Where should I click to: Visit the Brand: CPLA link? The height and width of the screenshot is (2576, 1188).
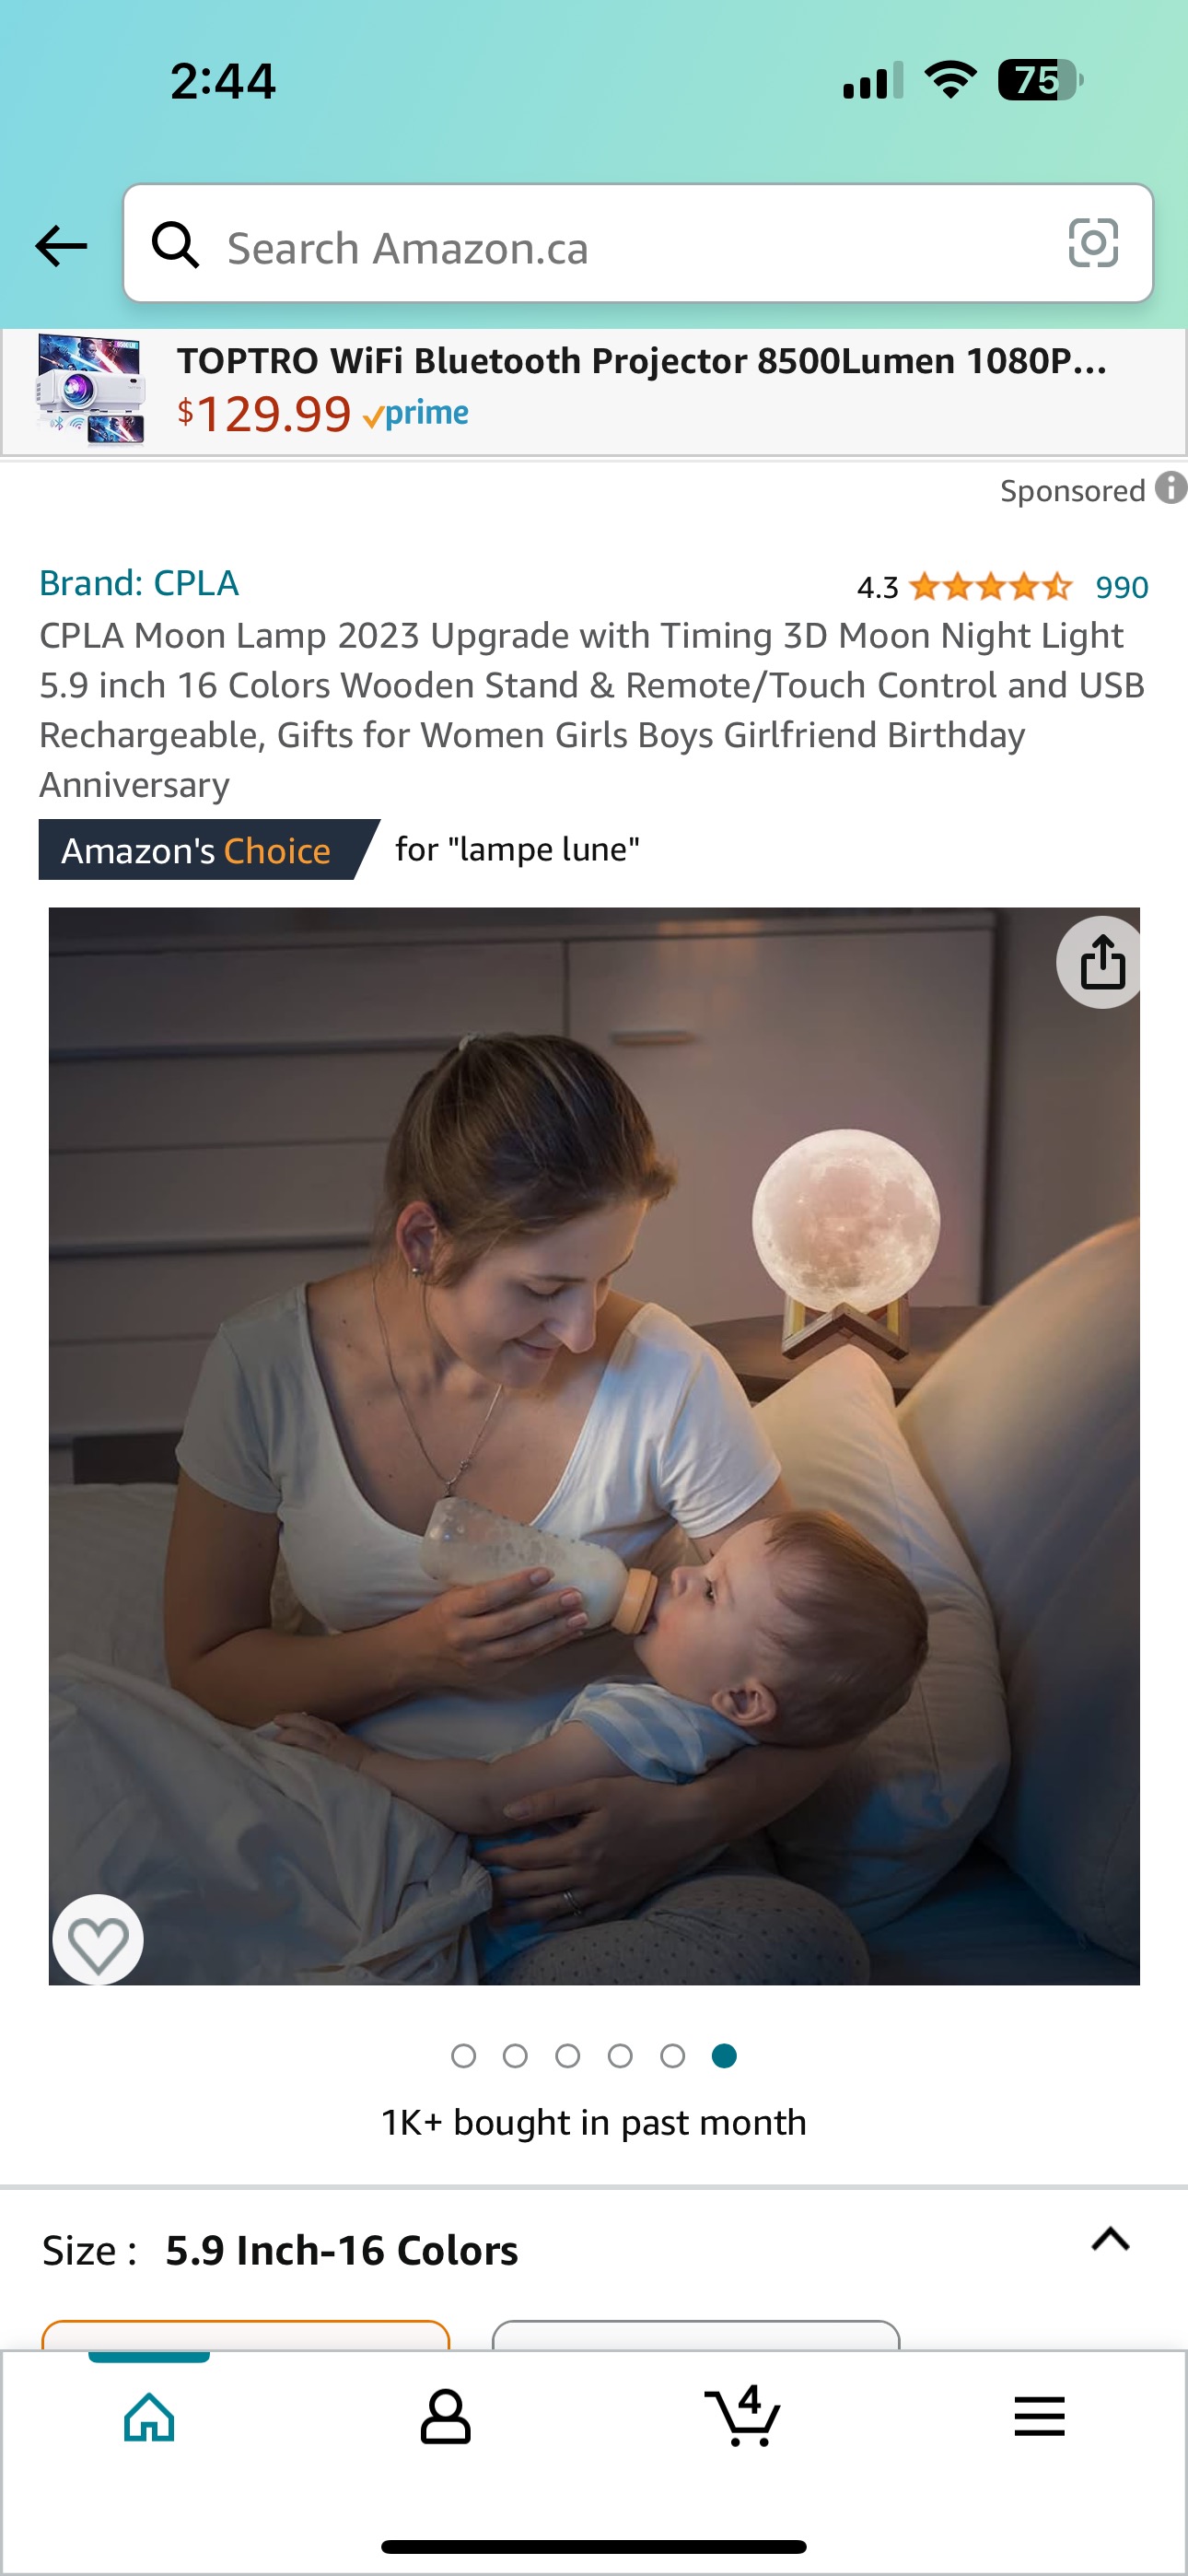(x=139, y=583)
